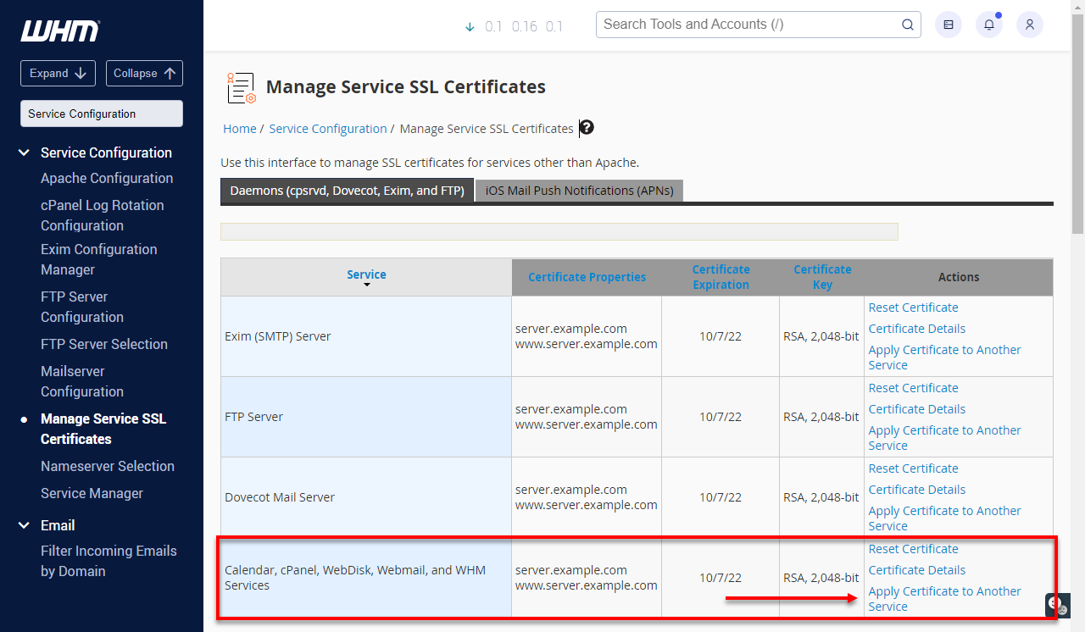
Task: Reset Certificate for the Exim SMTP Server
Action: [913, 307]
